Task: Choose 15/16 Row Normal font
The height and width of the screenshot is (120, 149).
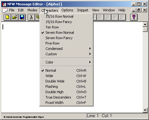Action: [x=66, y=16]
